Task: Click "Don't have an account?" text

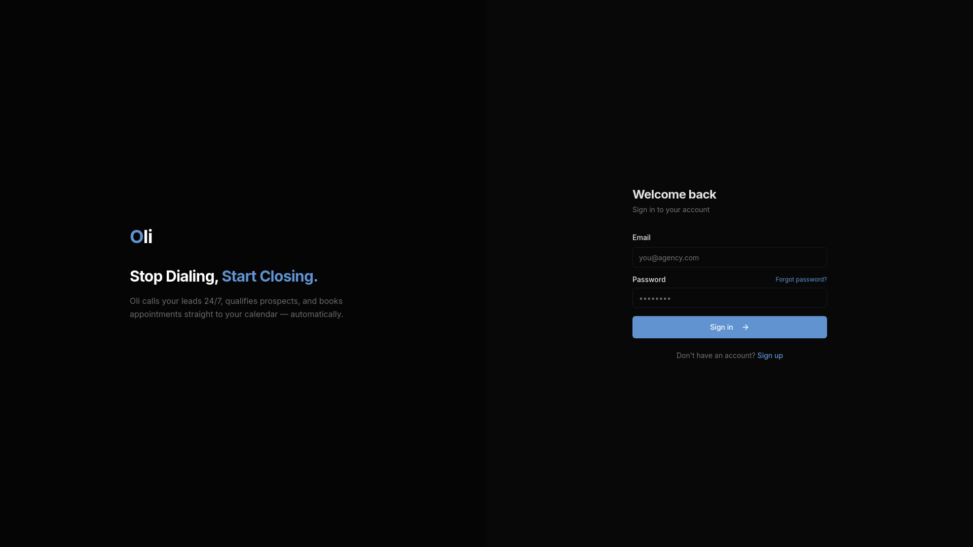Action: coord(716,356)
